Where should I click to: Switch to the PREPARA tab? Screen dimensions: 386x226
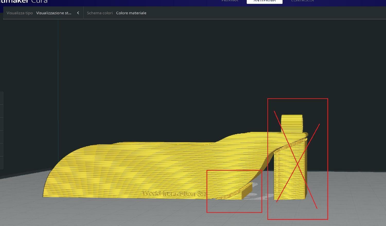pyautogui.click(x=230, y=1)
